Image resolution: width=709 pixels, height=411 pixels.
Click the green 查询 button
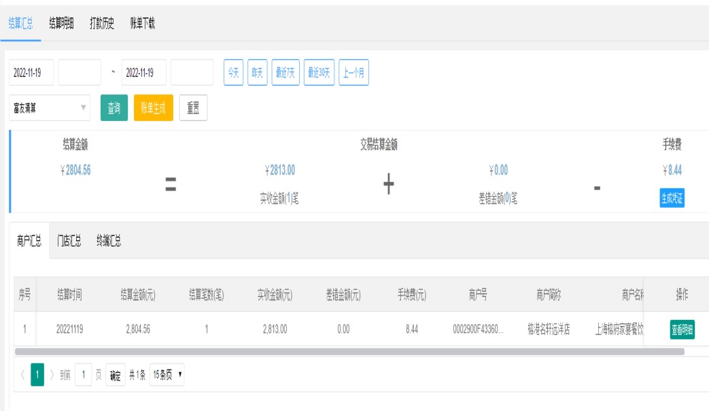click(114, 107)
